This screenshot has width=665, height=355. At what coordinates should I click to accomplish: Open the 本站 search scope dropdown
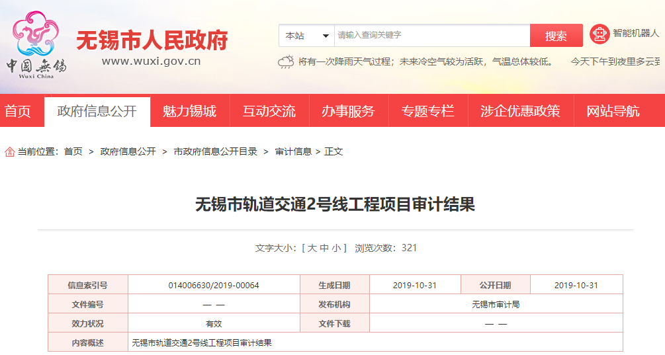pyautogui.click(x=306, y=36)
